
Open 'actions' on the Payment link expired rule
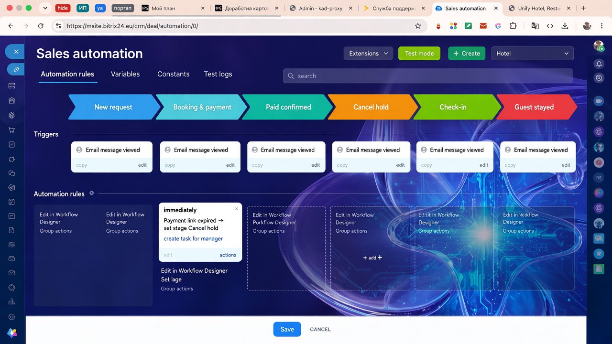point(228,255)
